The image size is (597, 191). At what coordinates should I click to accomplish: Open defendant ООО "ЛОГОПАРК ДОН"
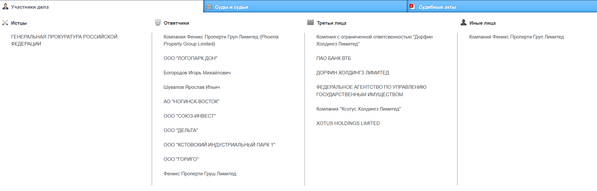[x=190, y=58]
